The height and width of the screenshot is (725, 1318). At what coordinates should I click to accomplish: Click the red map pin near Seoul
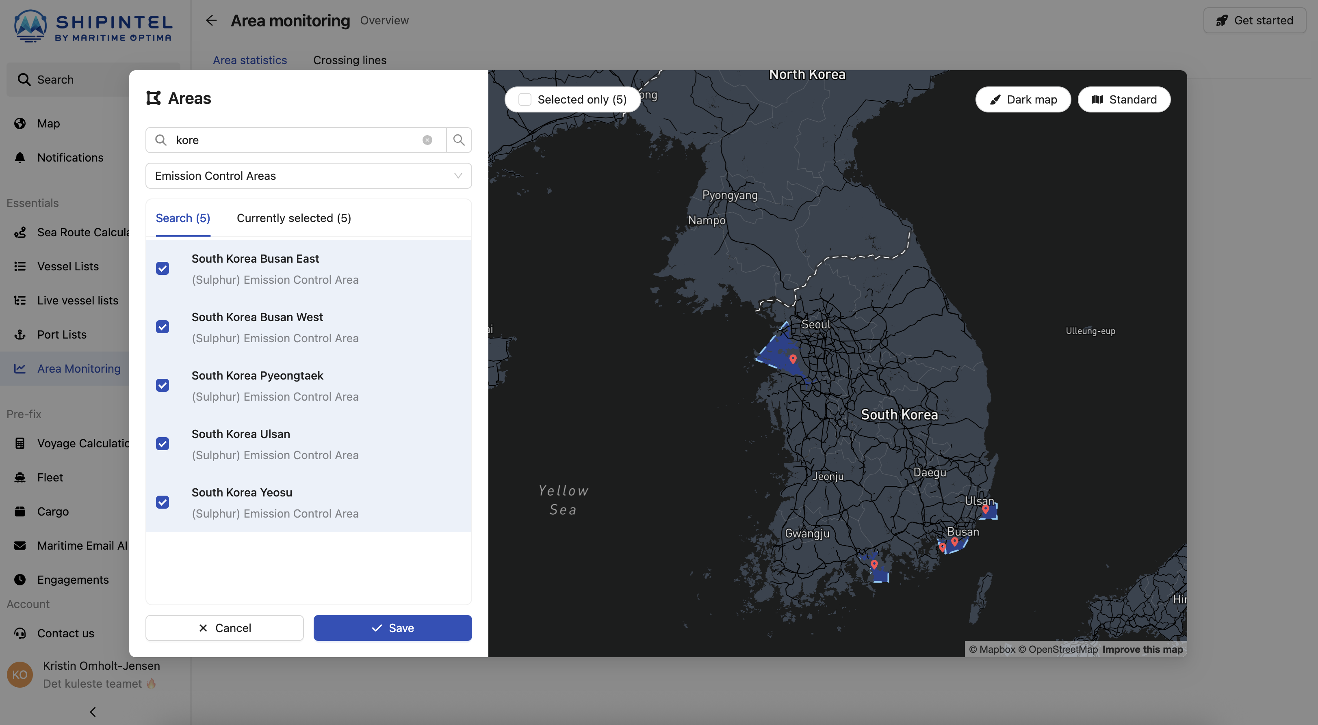[793, 358]
